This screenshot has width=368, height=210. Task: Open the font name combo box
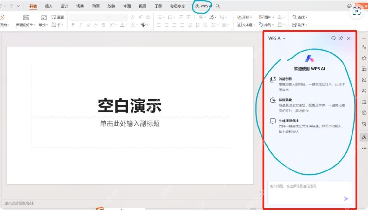click(x=90, y=17)
